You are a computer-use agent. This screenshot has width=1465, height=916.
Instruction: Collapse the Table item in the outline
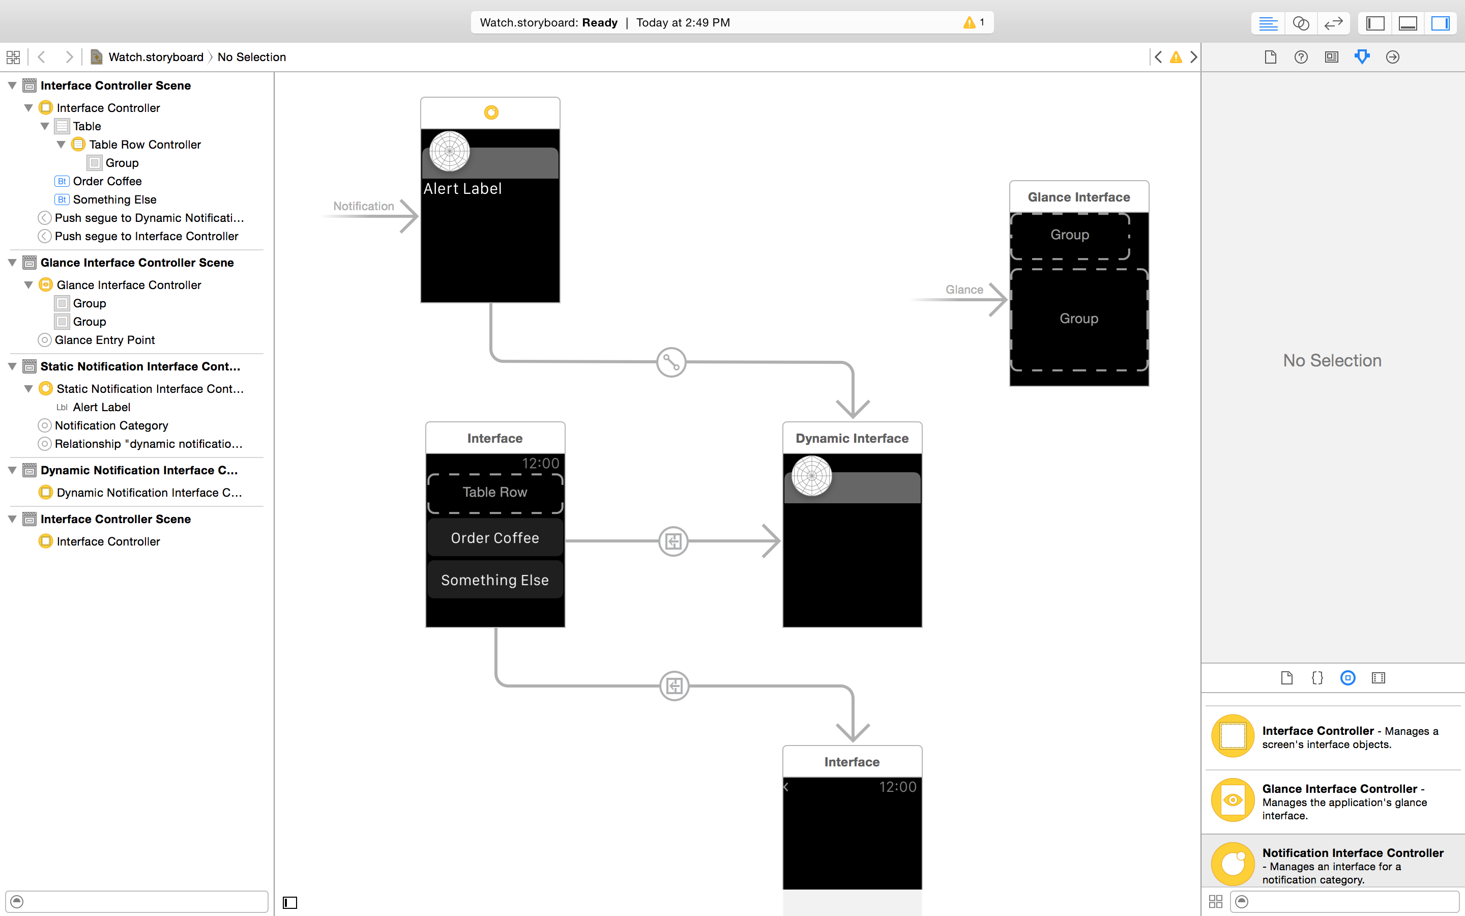[45, 126]
